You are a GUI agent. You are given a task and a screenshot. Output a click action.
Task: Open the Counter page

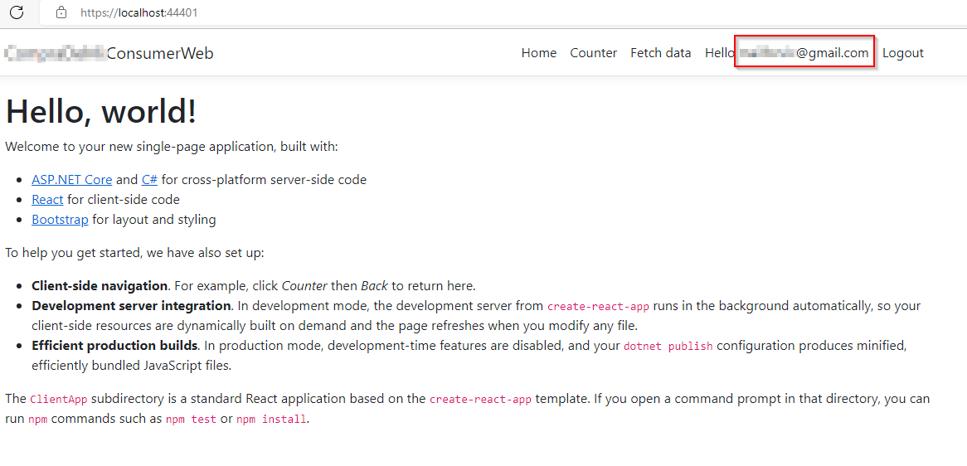(593, 53)
